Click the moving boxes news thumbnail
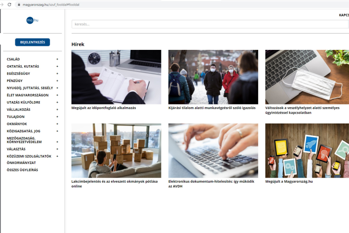349x233 pixels. [116, 151]
